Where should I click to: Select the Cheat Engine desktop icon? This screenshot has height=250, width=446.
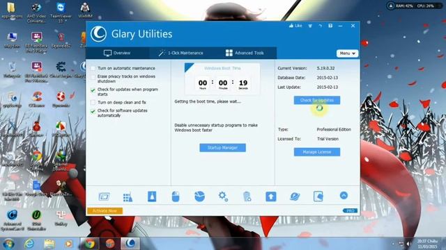pos(61,70)
